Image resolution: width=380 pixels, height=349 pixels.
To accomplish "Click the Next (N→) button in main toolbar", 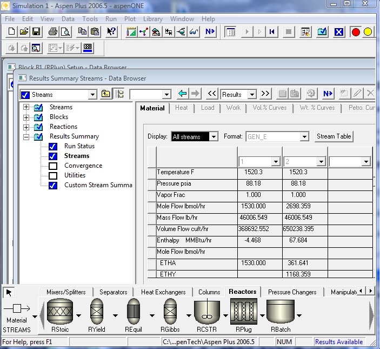I will (210, 32).
